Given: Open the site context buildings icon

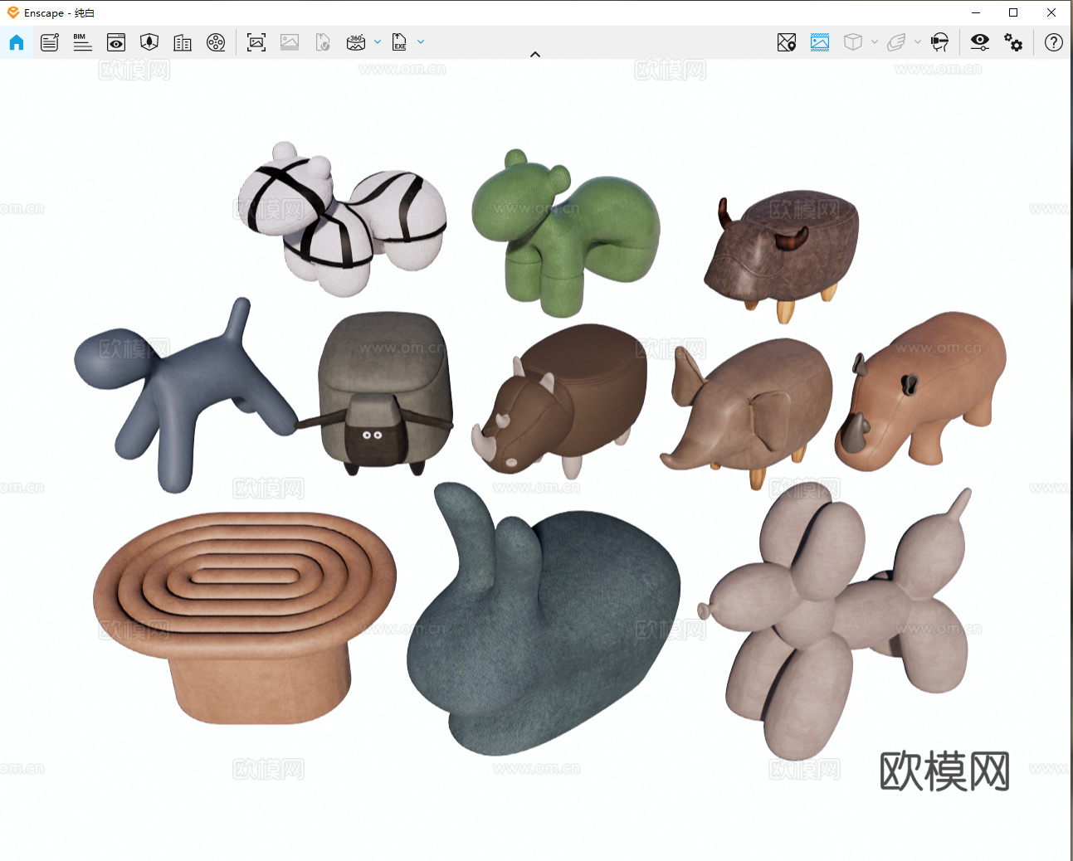Looking at the screenshot, I should click(x=183, y=42).
